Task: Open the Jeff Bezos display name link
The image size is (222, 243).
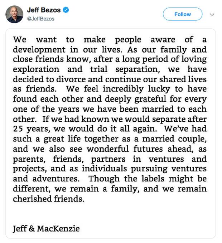Action: tap(44, 10)
